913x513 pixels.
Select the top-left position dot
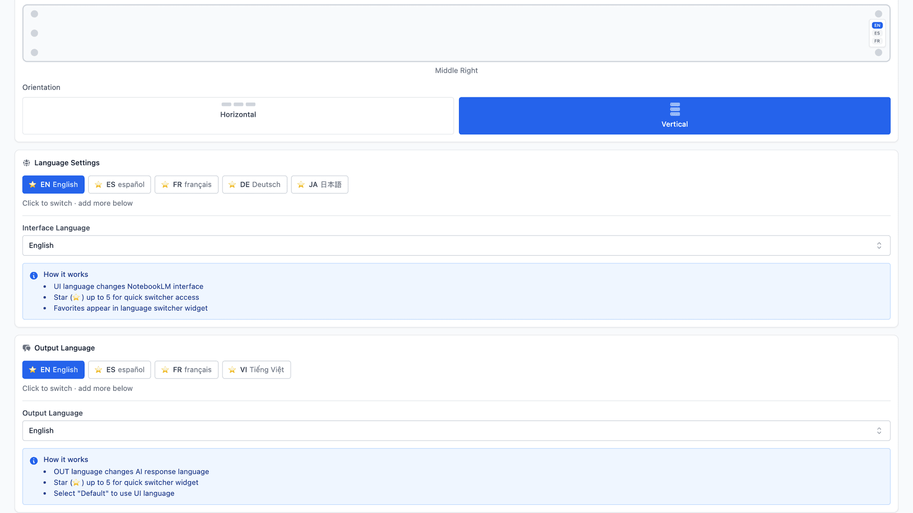click(x=34, y=14)
